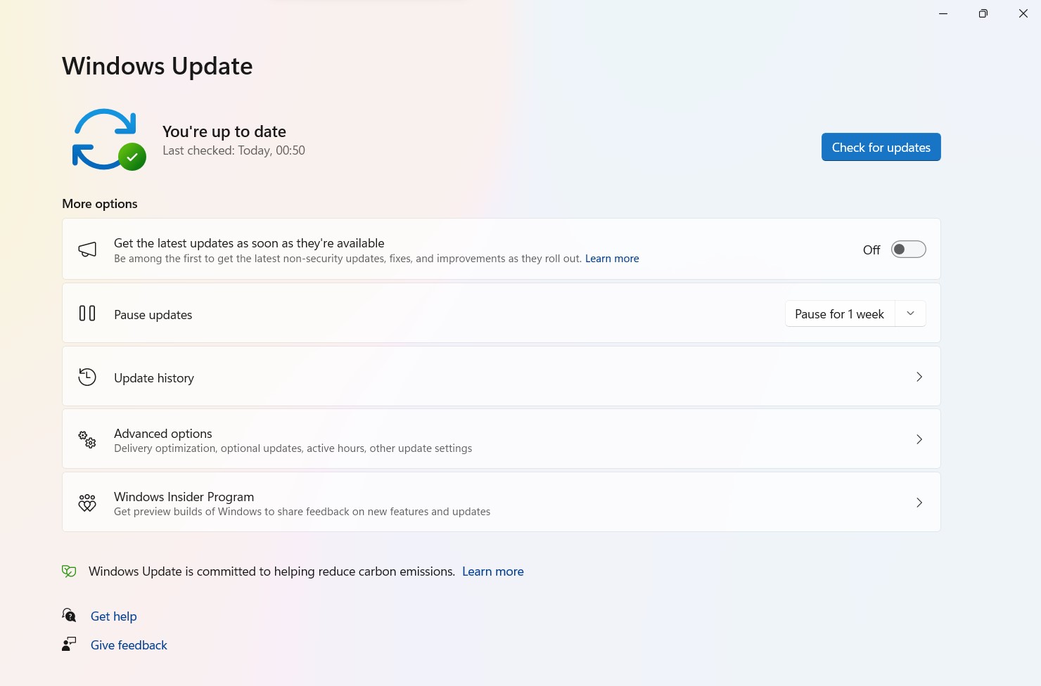The height and width of the screenshot is (686, 1041).
Task: Open Learn more about carbon emissions
Action: (492, 571)
